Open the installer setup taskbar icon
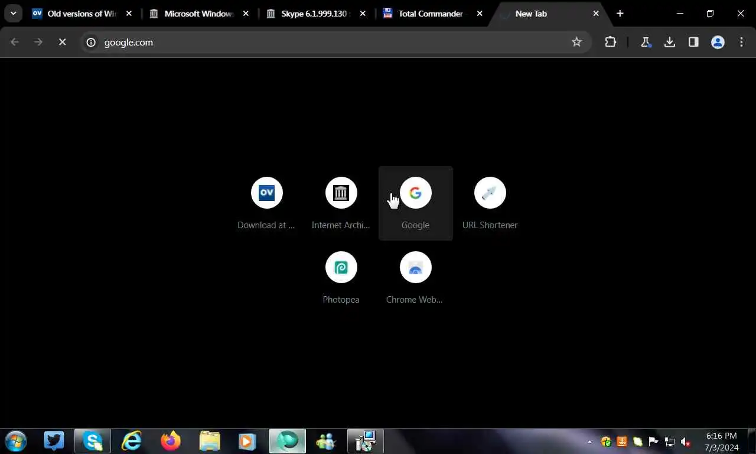This screenshot has height=454, width=756. (x=366, y=441)
